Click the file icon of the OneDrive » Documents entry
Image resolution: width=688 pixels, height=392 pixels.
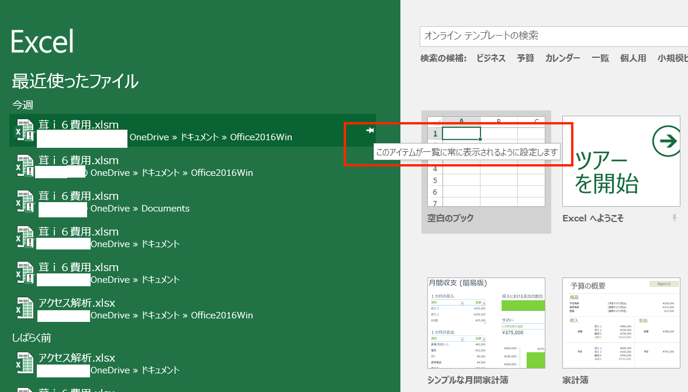(25, 202)
